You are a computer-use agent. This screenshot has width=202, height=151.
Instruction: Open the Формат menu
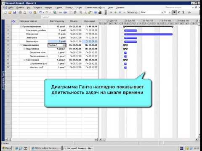tap(48, 8)
